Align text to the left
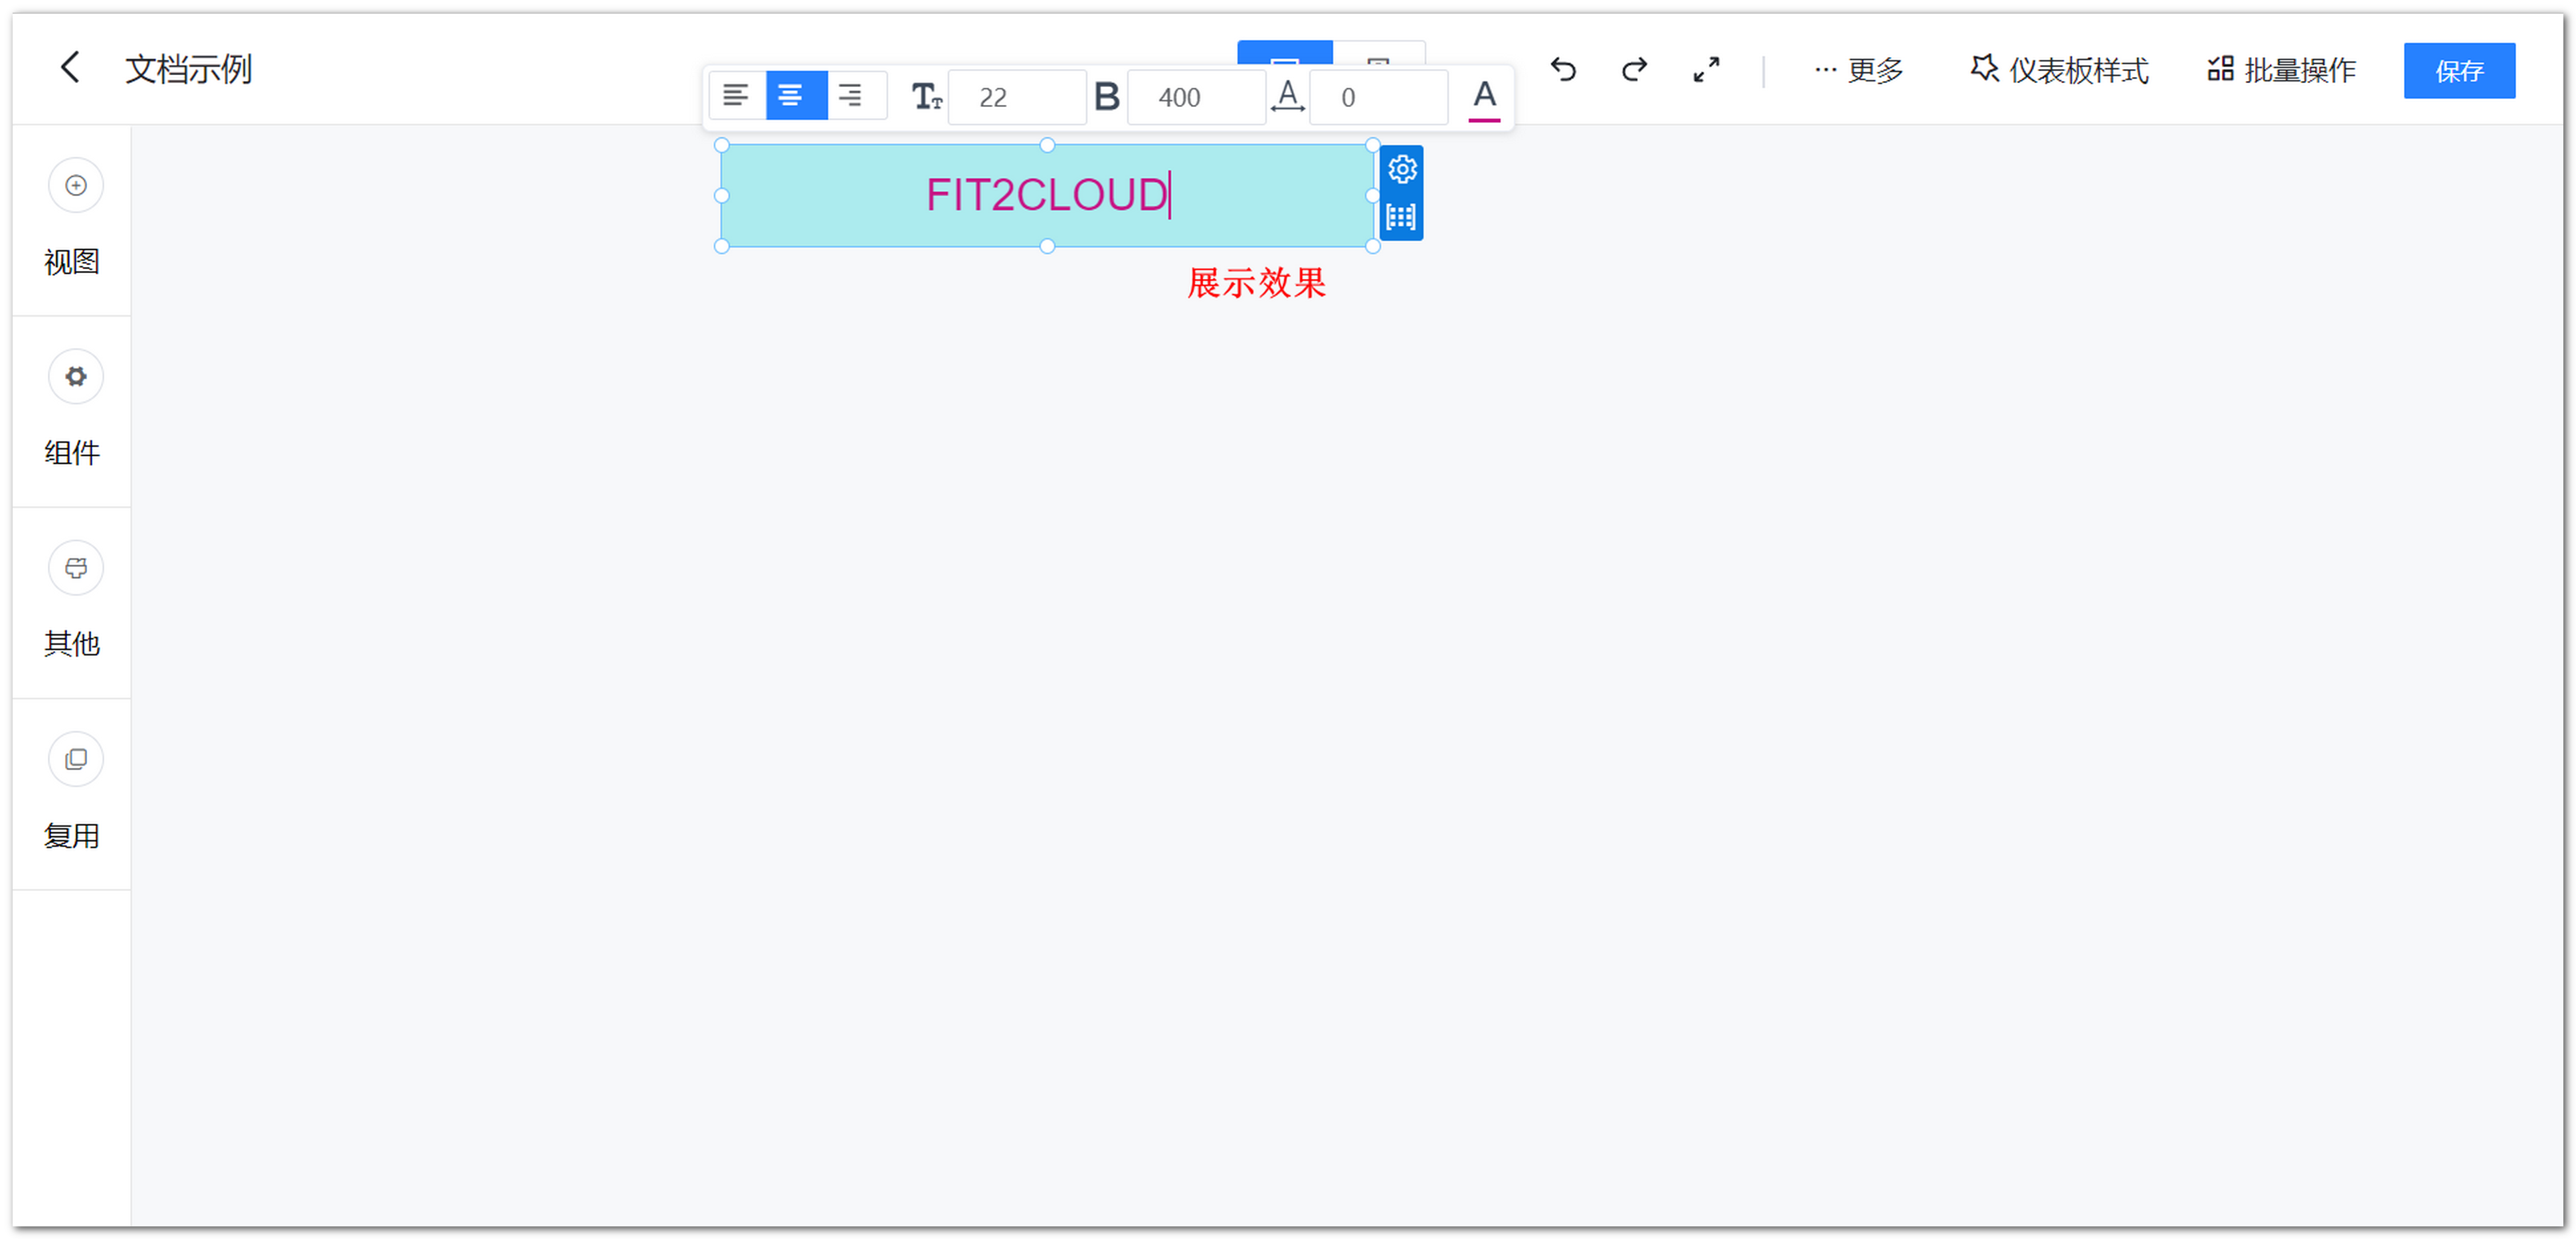Viewport: 2576px width, 1239px height. 736,96
